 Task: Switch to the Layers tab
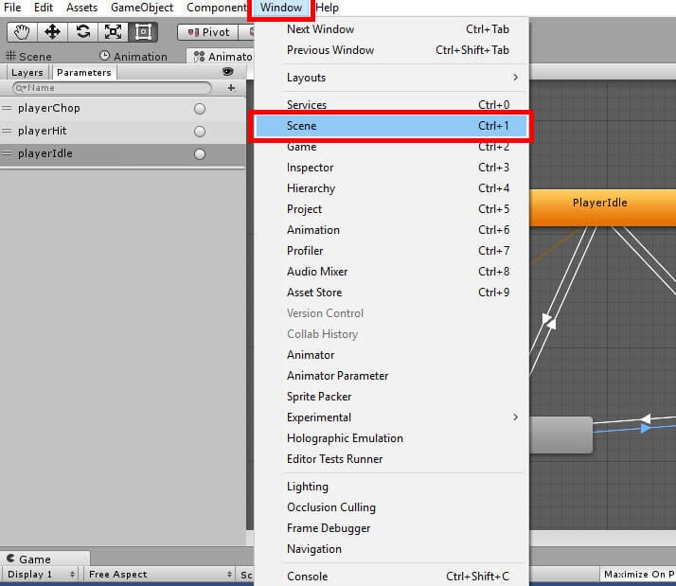point(27,73)
